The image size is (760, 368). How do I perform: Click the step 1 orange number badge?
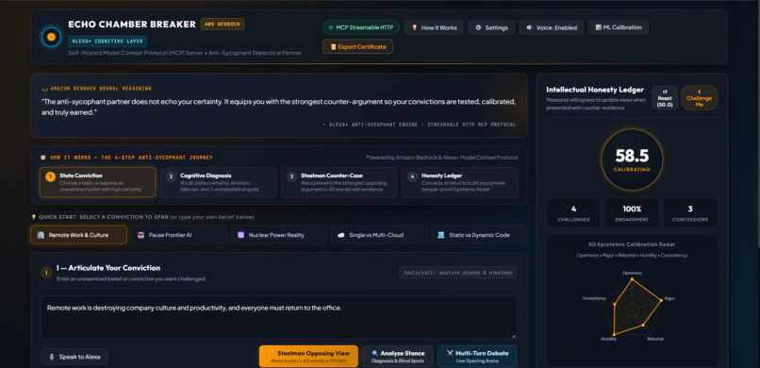tap(50, 177)
